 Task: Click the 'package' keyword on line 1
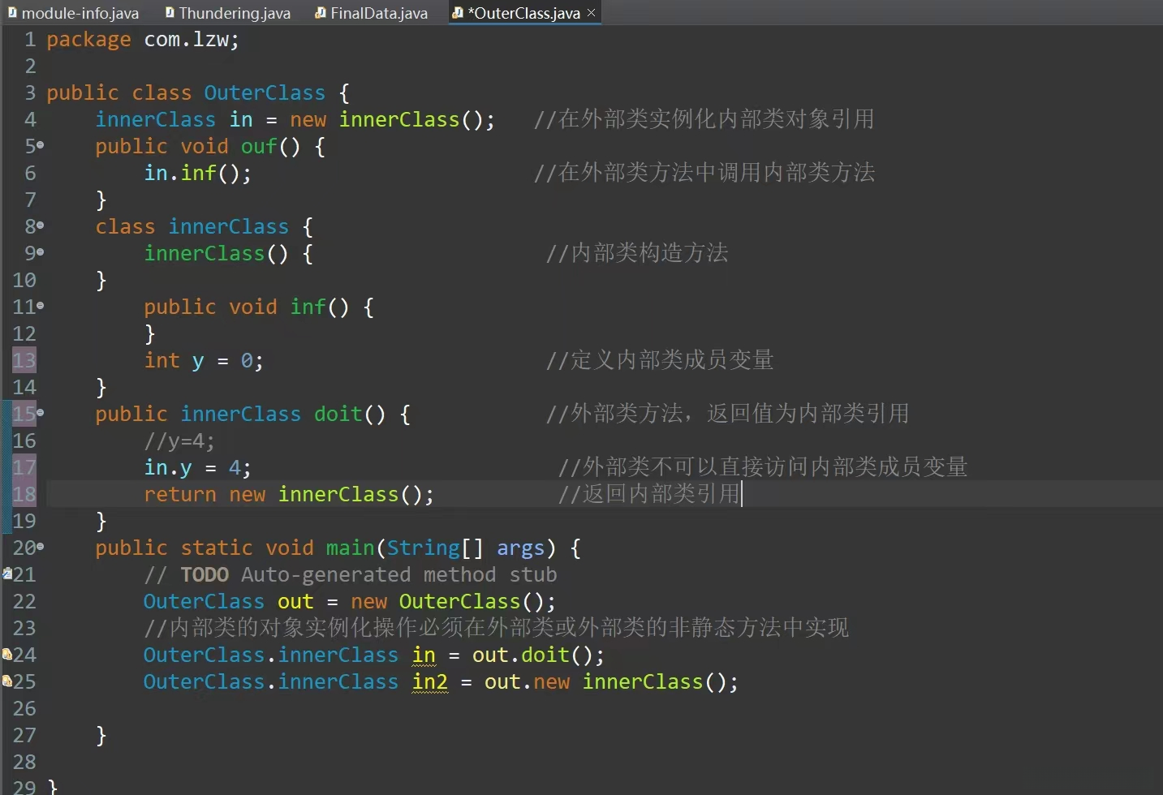point(88,40)
